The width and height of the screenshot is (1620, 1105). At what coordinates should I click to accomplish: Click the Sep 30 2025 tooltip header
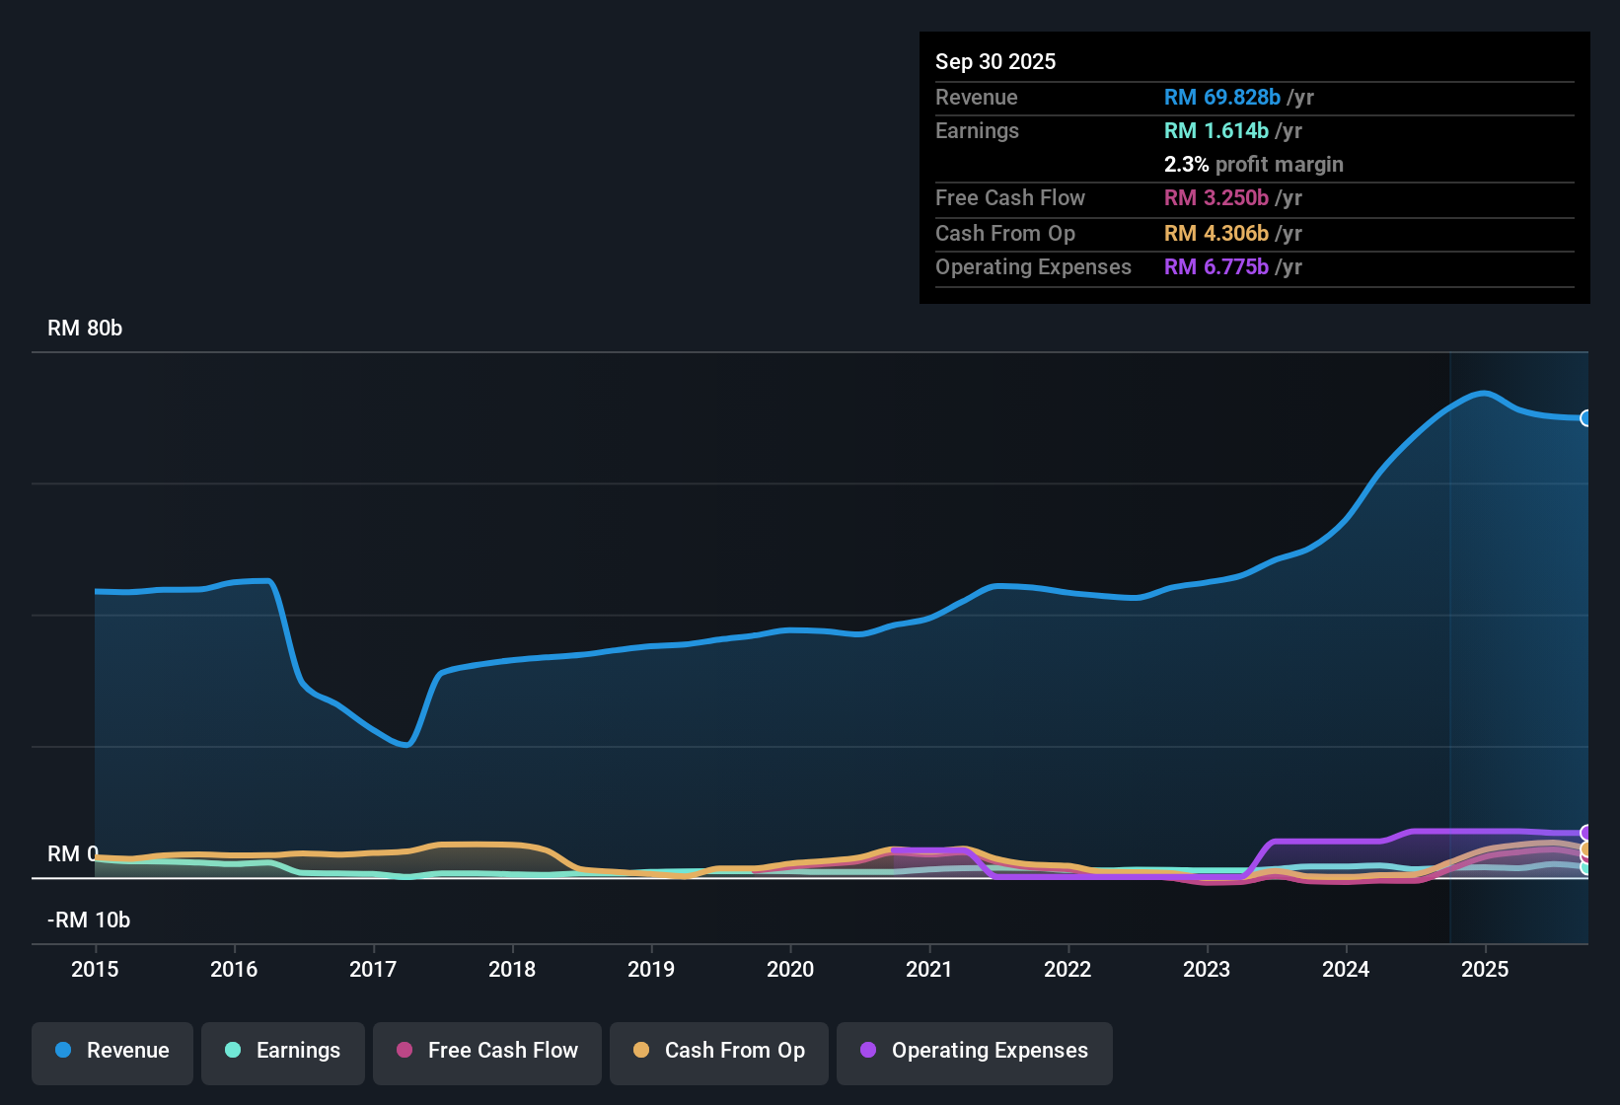click(995, 61)
